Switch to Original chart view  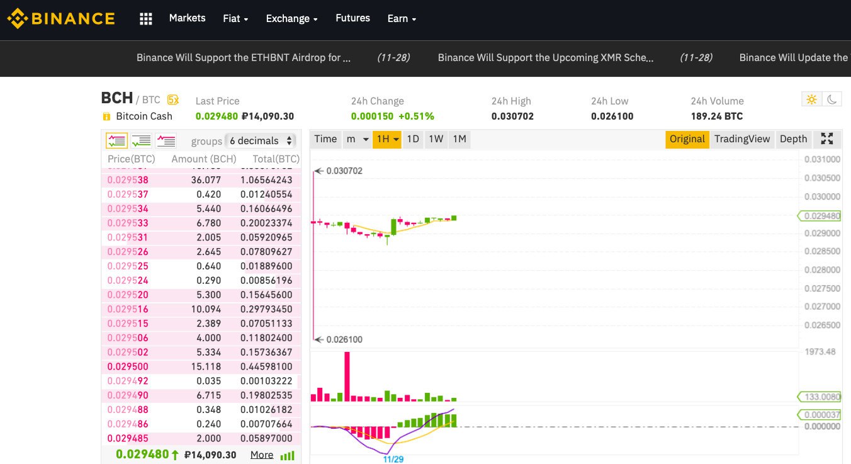click(x=687, y=139)
